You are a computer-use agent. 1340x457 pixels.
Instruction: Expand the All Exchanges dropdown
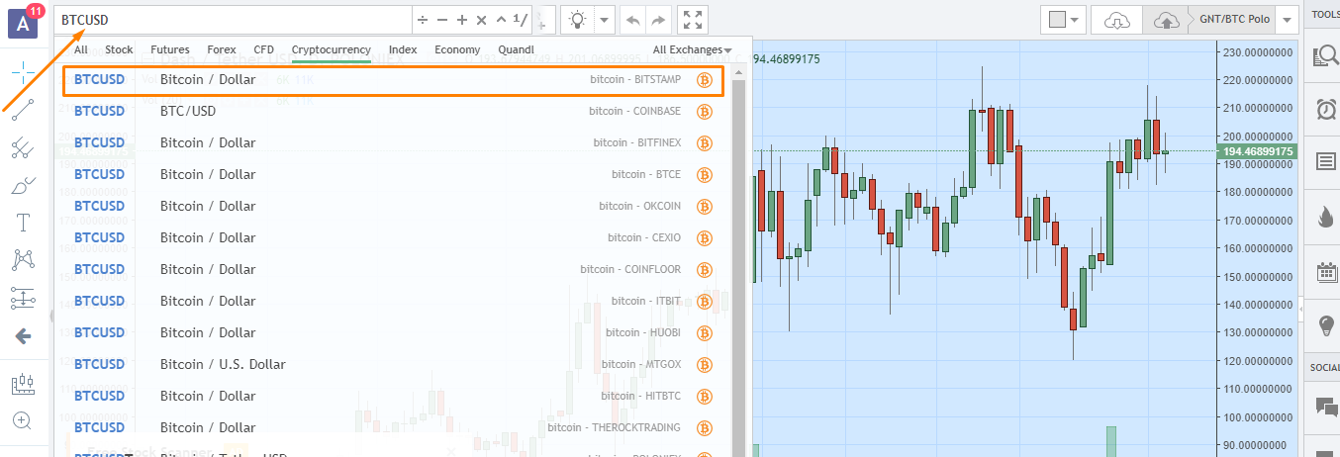point(692,49)
